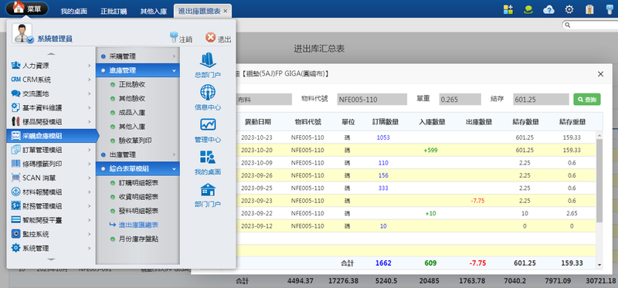Click the clipboard icon in top bar
This screenshot has height=288, width=618.
click(589, 9)
